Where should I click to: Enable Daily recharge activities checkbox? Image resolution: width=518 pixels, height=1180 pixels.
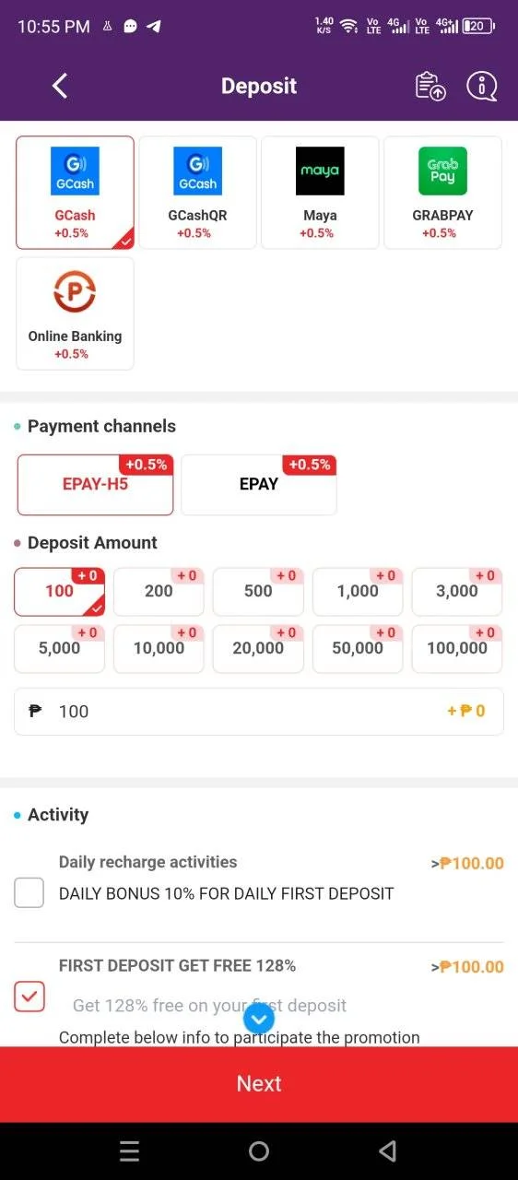(x=29, y=892)
